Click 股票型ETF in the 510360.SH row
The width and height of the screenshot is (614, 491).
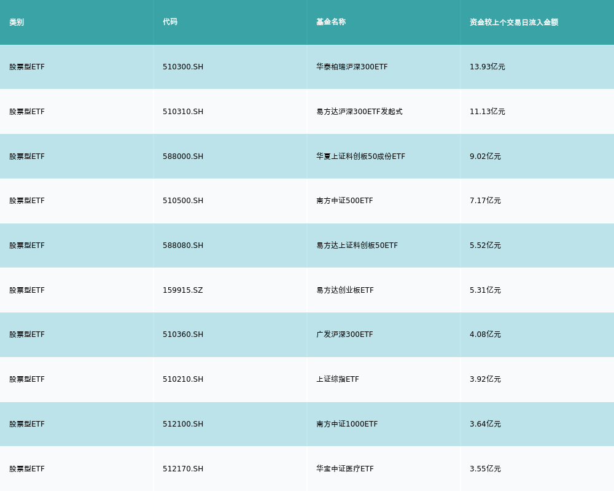(27, 334)
